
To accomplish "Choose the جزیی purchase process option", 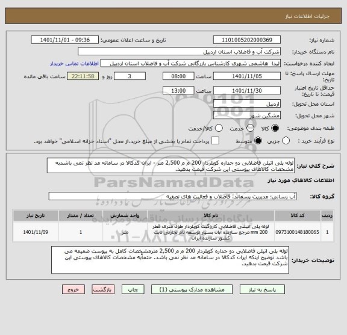I will click(286, 141).
